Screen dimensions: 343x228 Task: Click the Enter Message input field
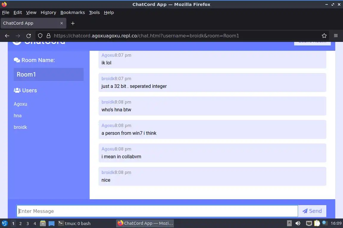[157, 211]
